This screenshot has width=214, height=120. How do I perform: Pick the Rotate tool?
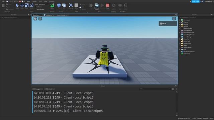[x=31, y=6]
